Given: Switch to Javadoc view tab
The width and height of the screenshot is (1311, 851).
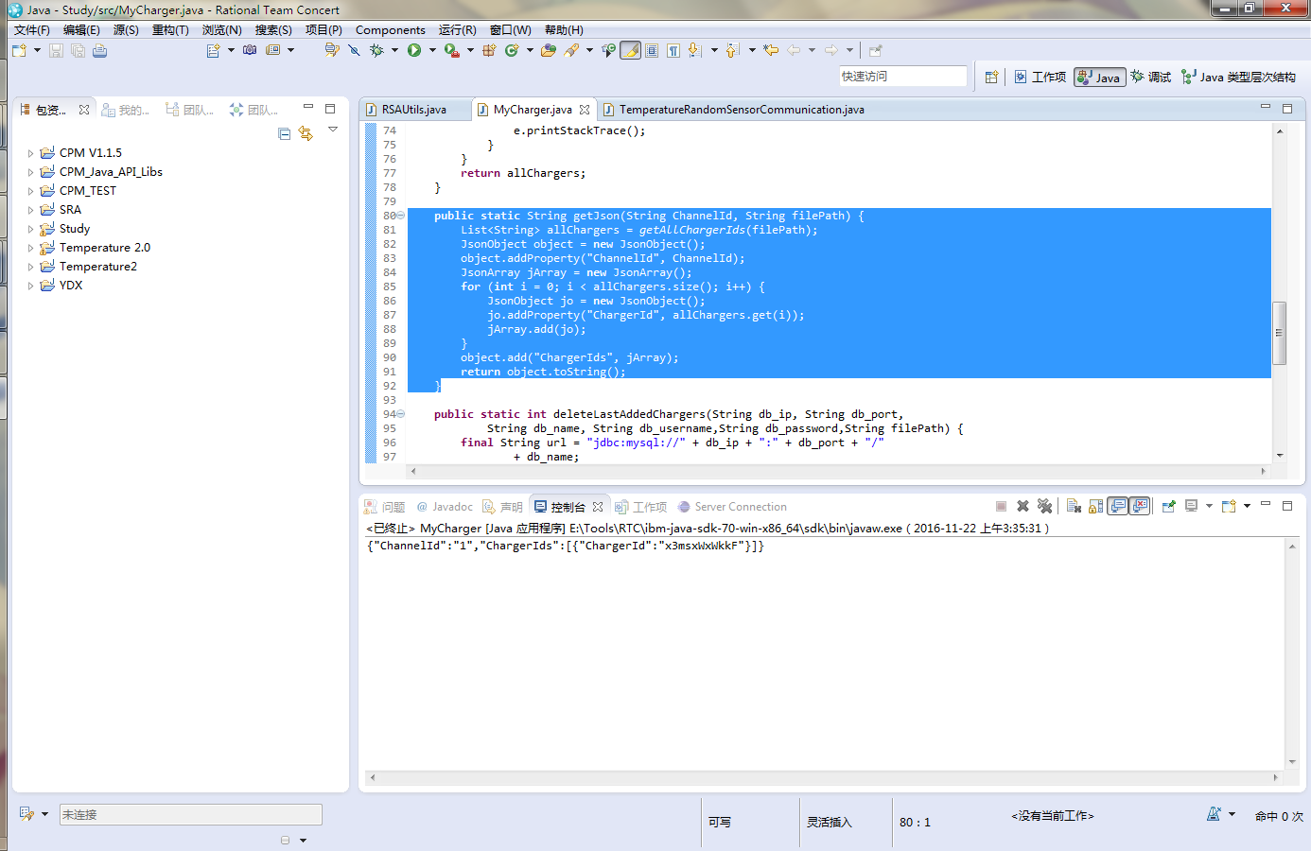Looking at the screenshot, I should click(445, 507).
